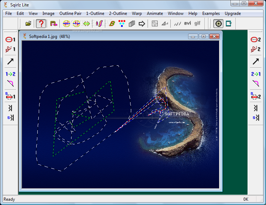The image size is (266, 205).
Task: Click the 1->2 copy outline icon
Action: tap(10, 74)
